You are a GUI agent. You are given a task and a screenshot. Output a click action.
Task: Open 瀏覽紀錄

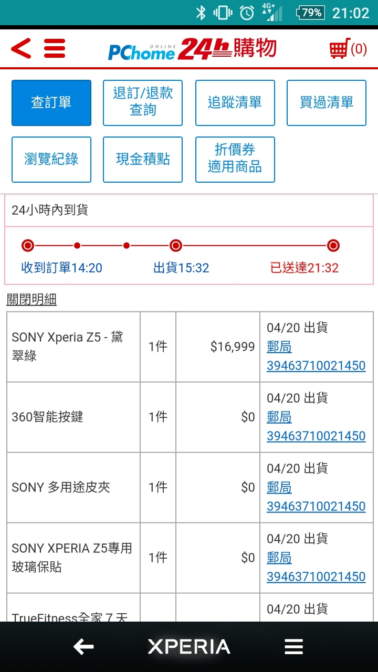pos(51,160)
